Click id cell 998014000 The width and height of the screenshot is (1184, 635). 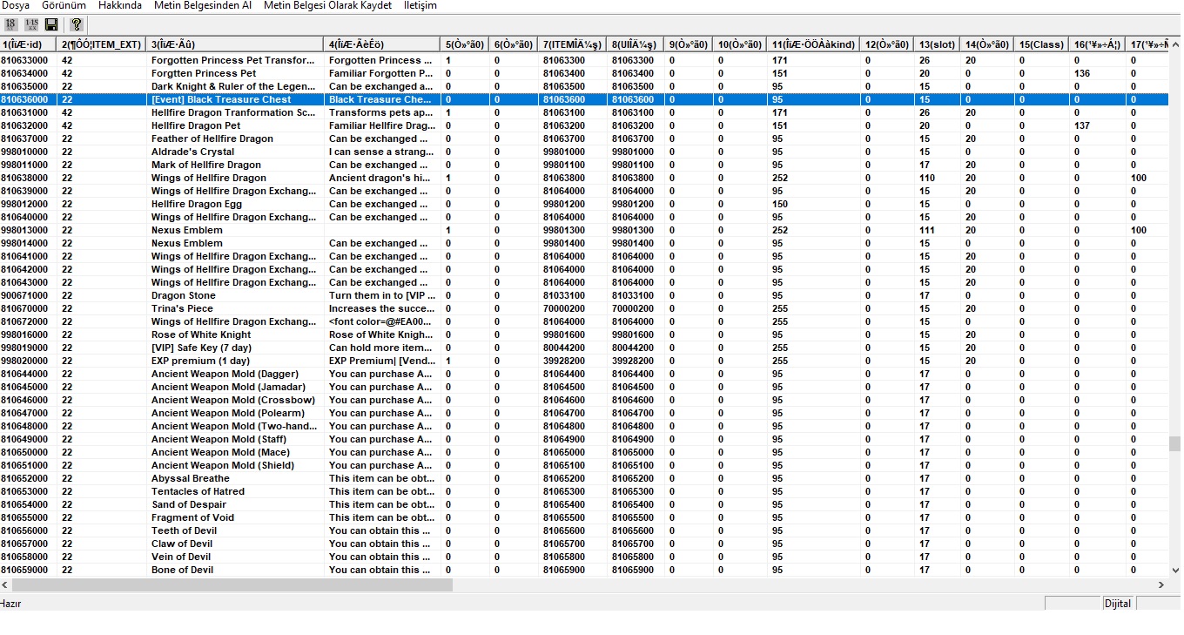(x=24, y=243)
